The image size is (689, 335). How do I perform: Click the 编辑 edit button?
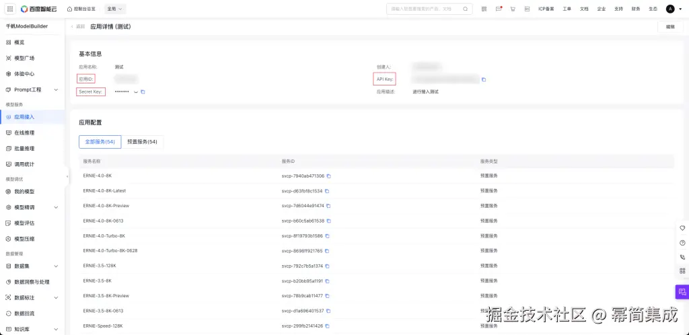(670, 27)
